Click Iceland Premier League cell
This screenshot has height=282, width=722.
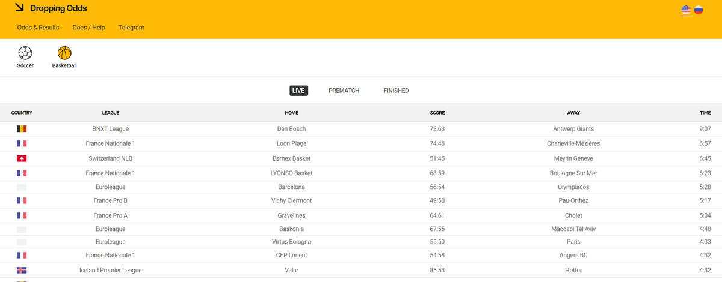111,271
